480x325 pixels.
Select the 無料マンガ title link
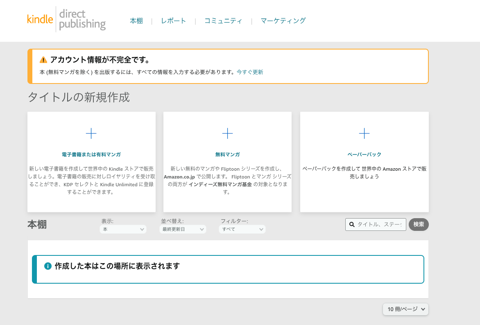point(227,154)
